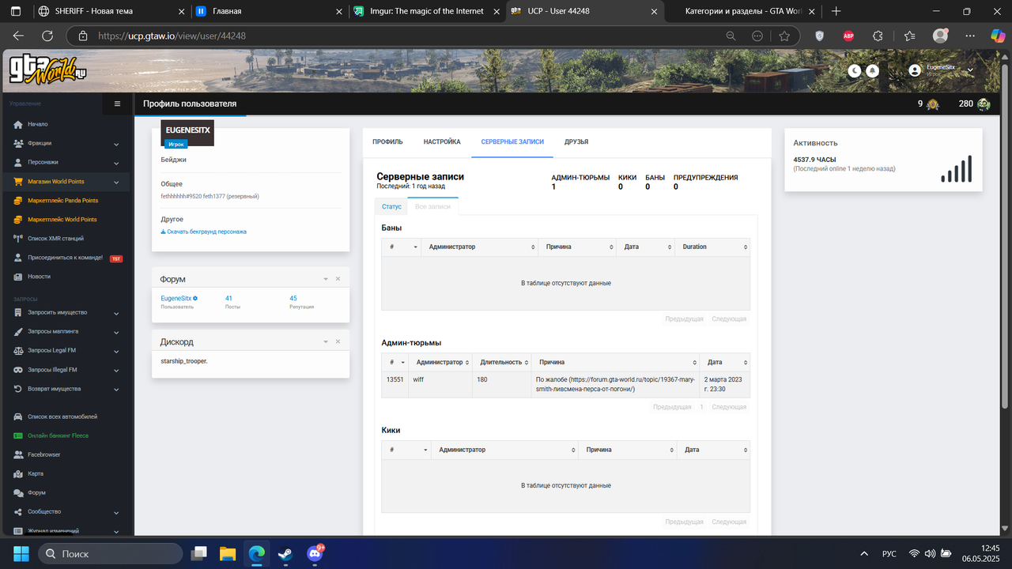The width and height of the screenshot is (1012, 569).
Task: Click the Персонажи person icon
Action: click(18, 162)
